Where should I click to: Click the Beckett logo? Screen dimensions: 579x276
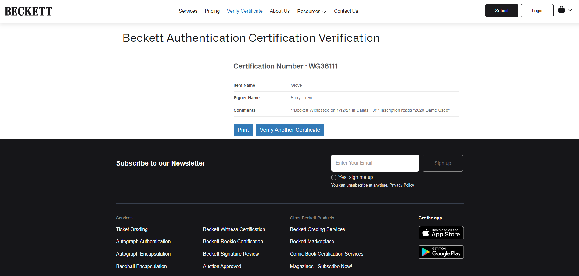click(x=28, y=11)
